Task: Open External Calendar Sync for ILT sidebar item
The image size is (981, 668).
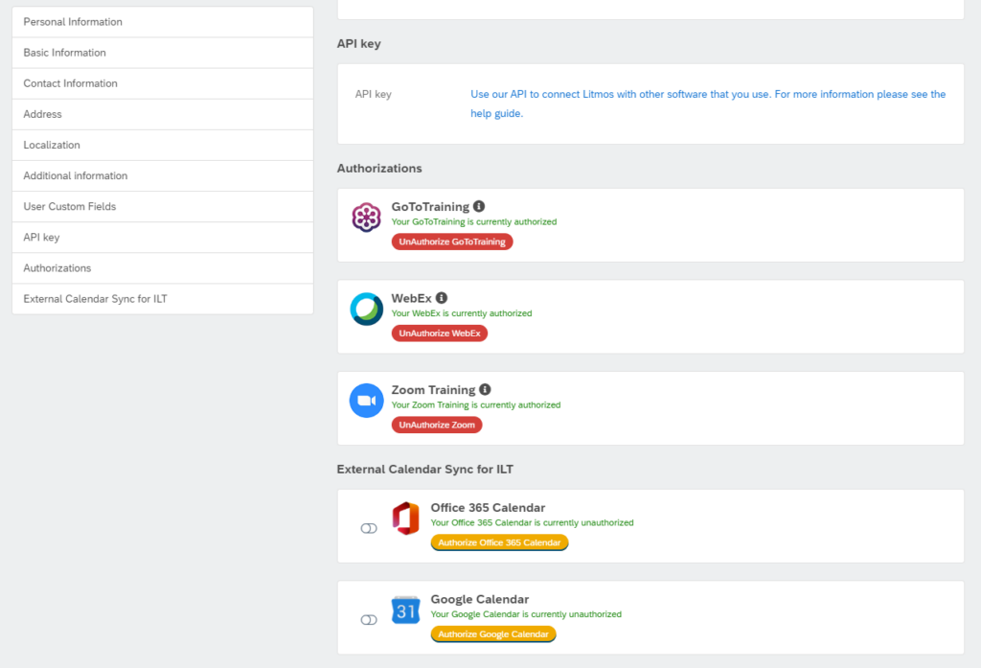Action: 163,299
